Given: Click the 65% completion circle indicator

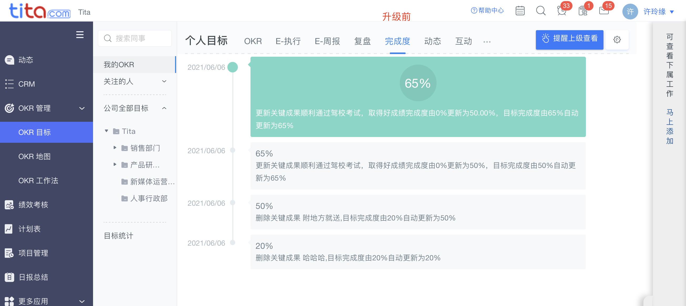Looking at the screenshot, I should (x=417, y=83).
